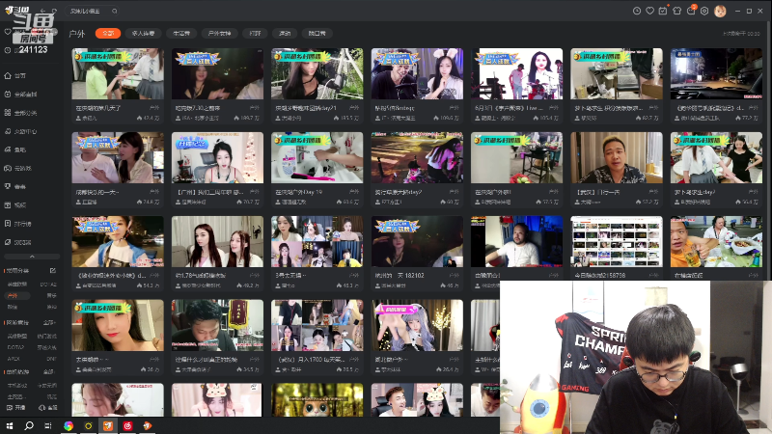Open watch history clock icon in title bar
The width and height of the screenshot is (772, 434).
coord(637,11)
